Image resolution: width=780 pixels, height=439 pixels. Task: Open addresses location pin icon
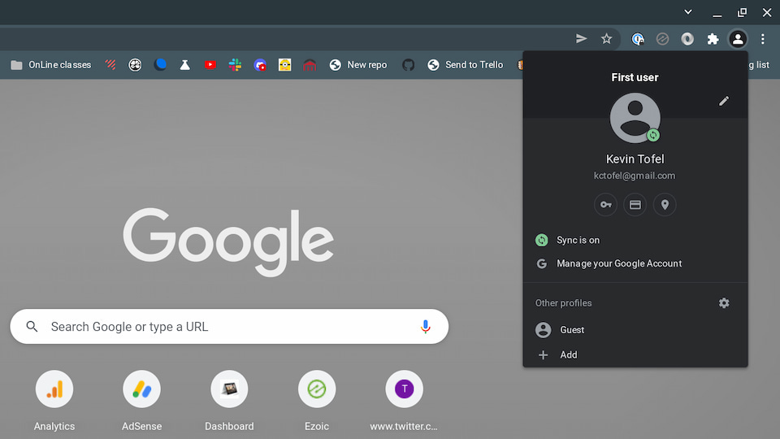click(x=665, y=205)
